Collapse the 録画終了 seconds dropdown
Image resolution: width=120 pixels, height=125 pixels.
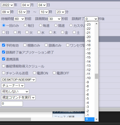(x=91, y=19)
